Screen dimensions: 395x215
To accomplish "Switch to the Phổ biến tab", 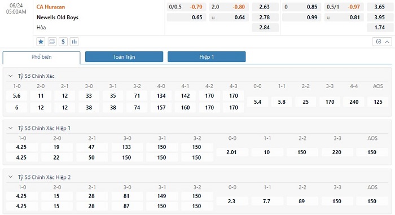I will [x=42, y=57].
